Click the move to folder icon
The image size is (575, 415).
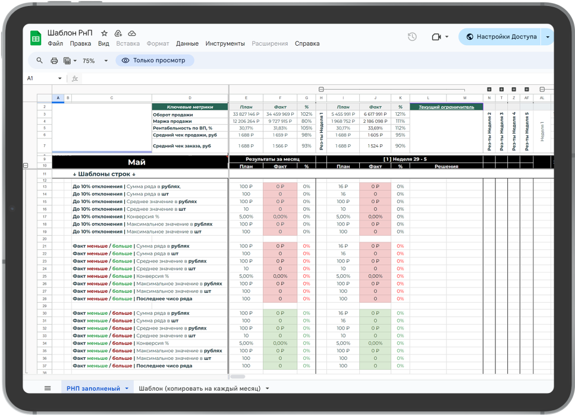(x=118, y=33)
